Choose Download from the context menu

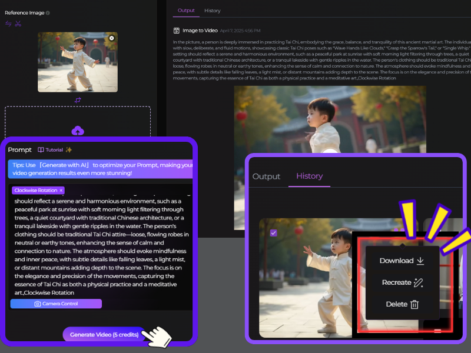[402, 261]
